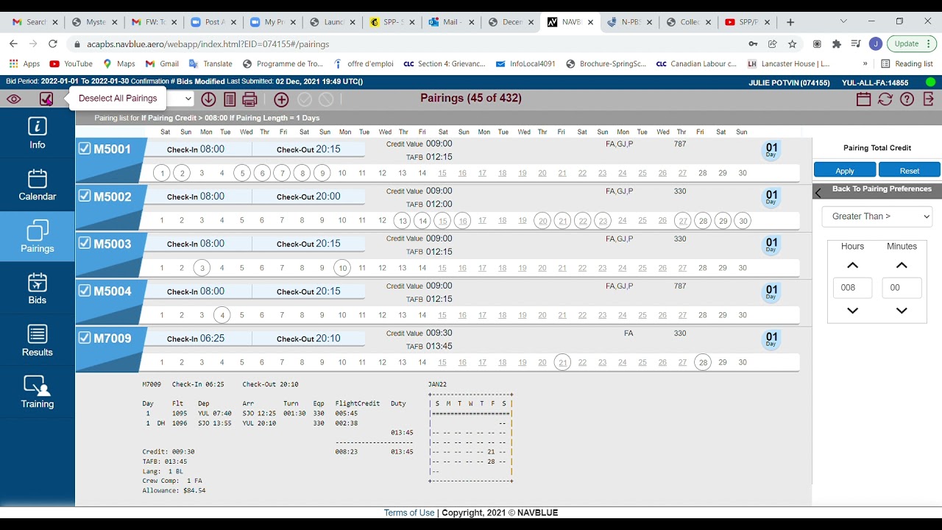Click the Apply button
This screenshot has width=942, height=530.
click(x=845, y=170)
